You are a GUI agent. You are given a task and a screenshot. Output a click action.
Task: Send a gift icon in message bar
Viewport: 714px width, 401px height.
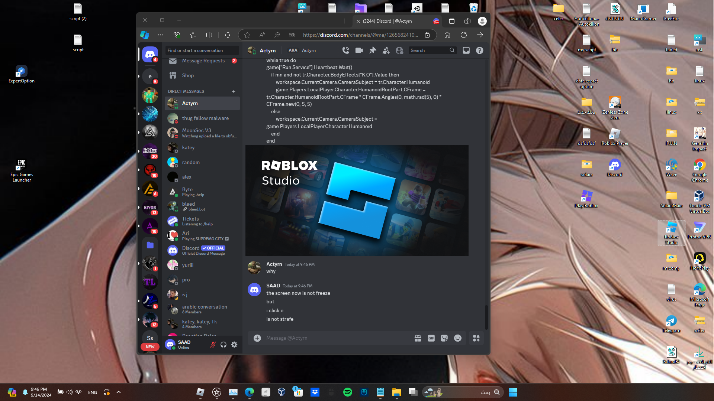[418, 338]
